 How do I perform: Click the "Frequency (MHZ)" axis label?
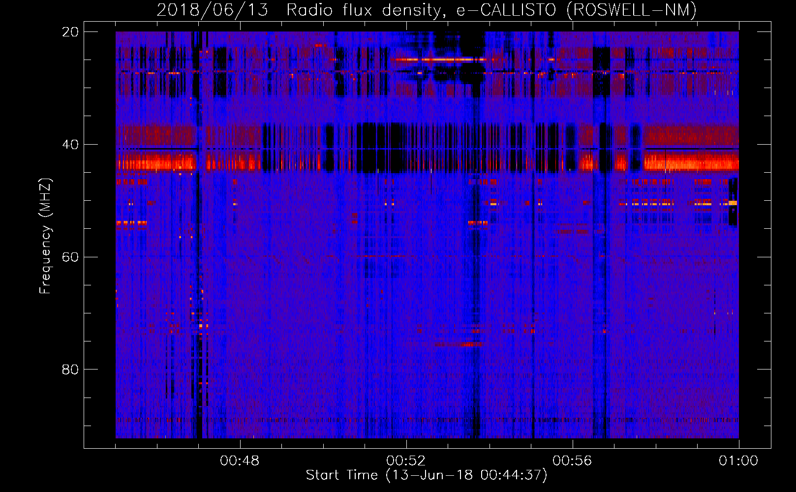pos(45,236)
